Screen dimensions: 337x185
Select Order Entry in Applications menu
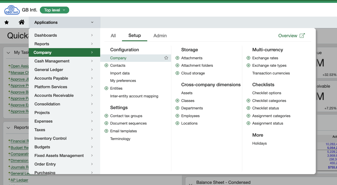pos(65,164)
